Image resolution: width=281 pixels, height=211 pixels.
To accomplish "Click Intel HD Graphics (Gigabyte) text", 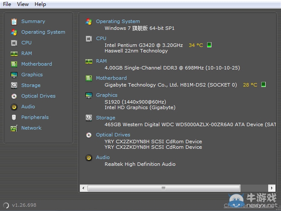I will [140, 107].
